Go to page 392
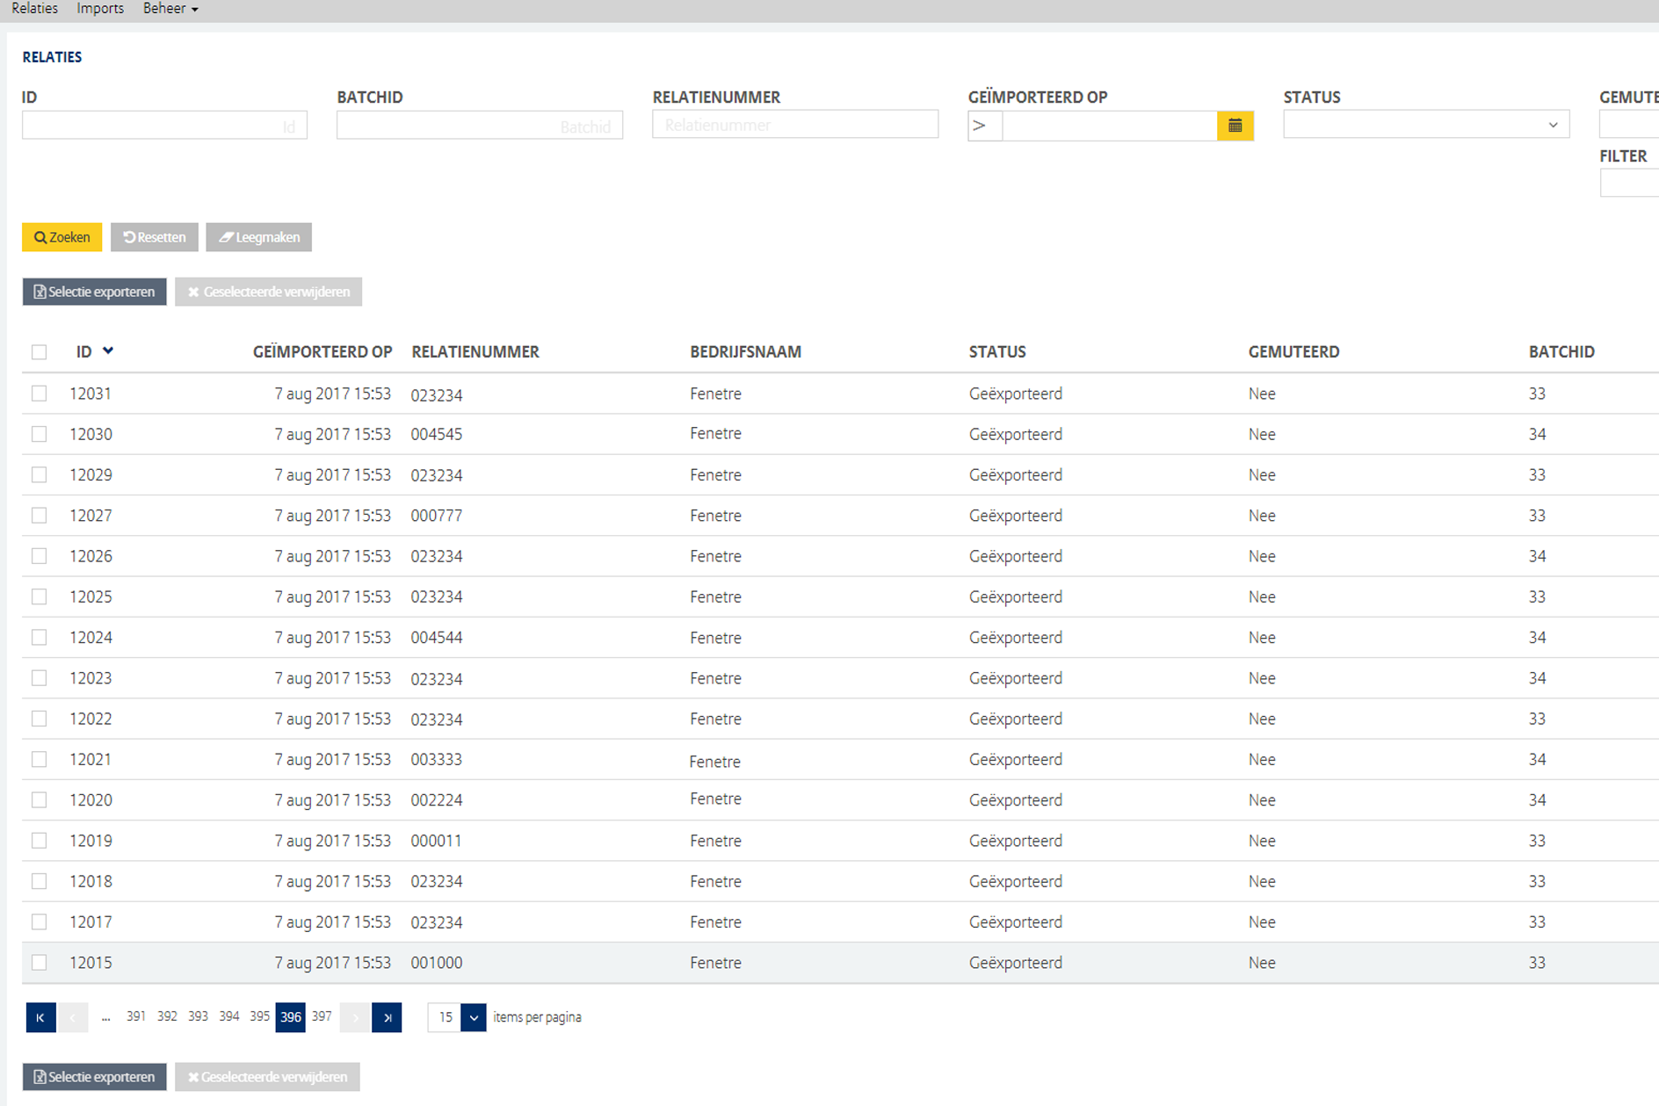This screenshot has height=1106, width=1659. pyautogui.click(x=167, y=1016)
